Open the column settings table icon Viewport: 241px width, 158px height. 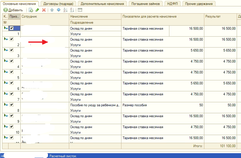[x=80, y=10]
